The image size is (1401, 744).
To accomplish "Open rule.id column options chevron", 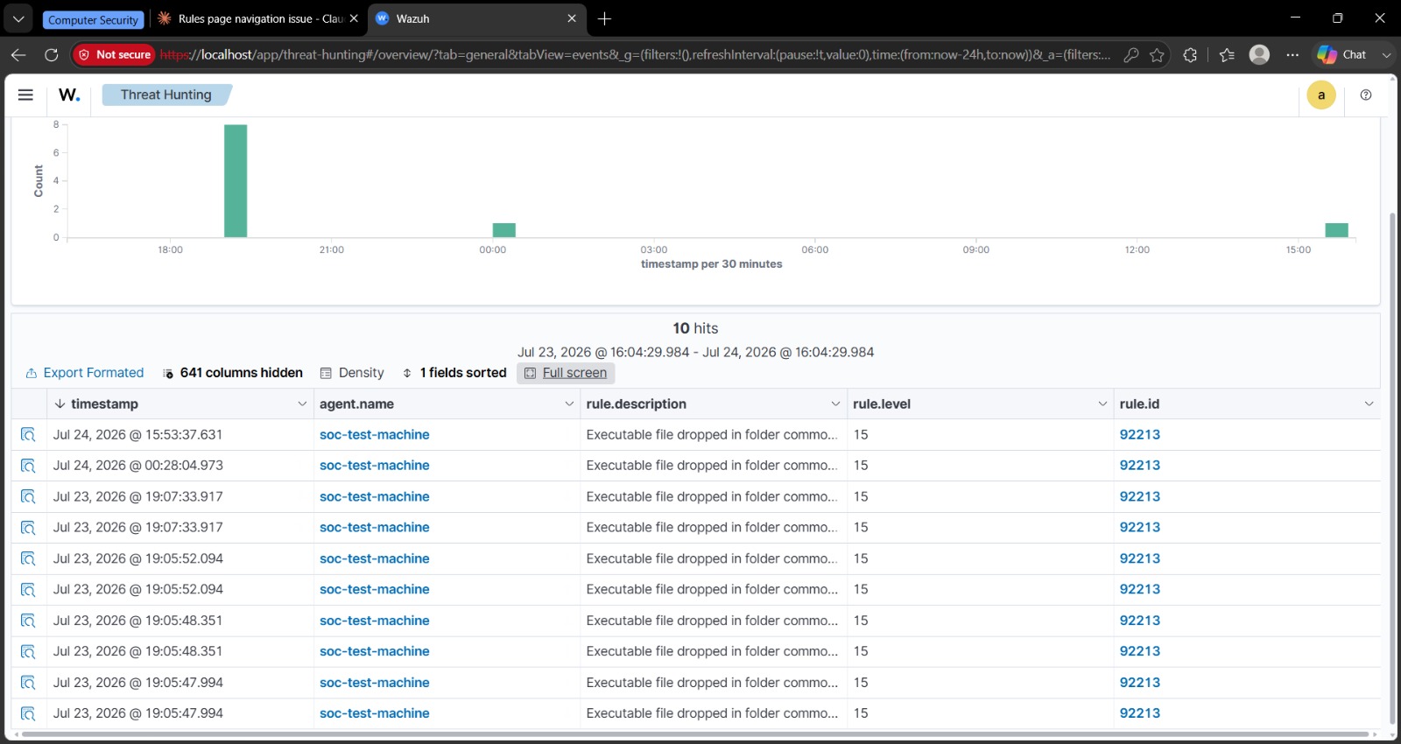I will pyautogui.click(x=1369, y=404).
